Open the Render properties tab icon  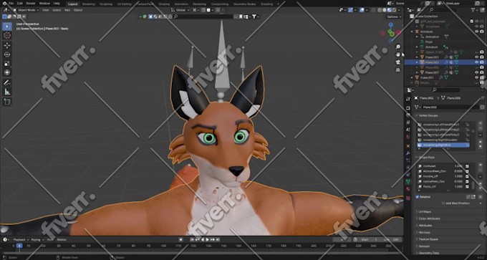[408, 107]
